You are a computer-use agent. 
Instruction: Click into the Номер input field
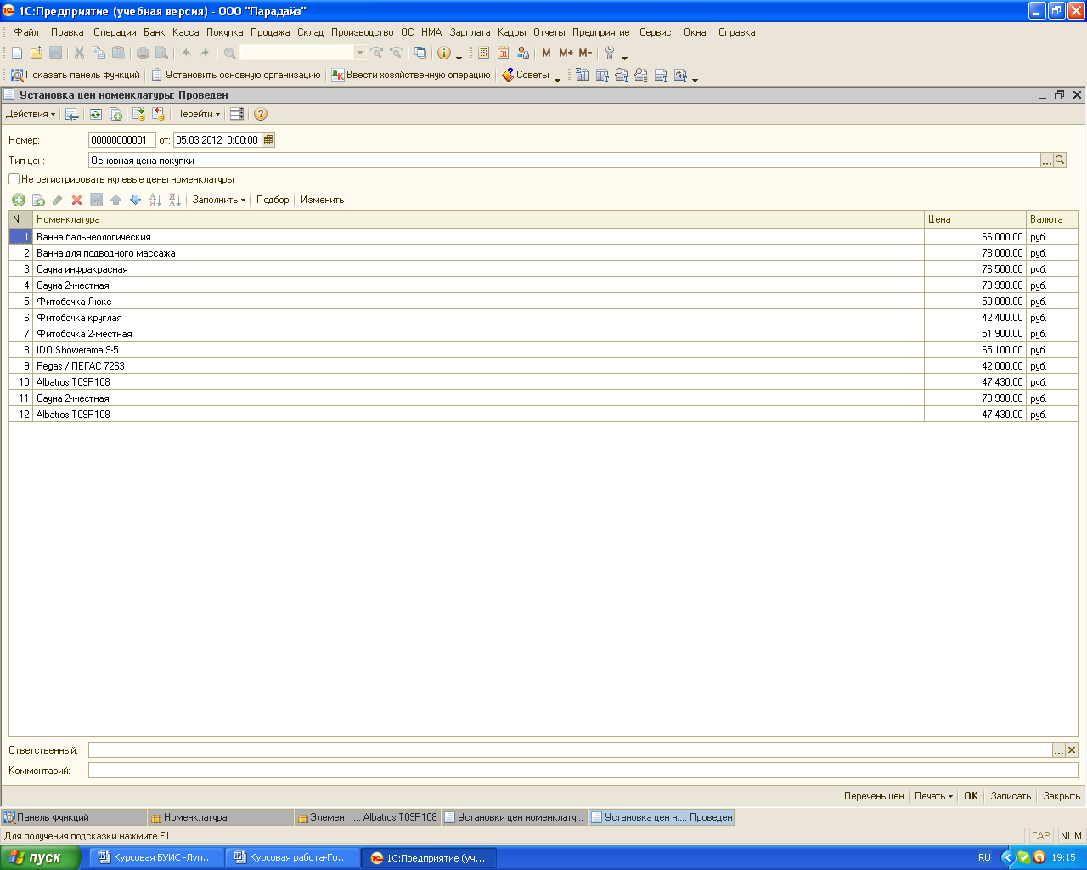pyautogui.click(x=122, y=140)
